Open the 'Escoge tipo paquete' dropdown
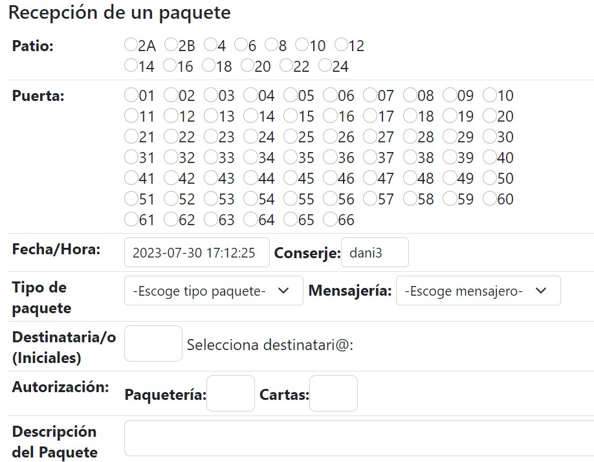The width and height of the screenshot is (594, 462). pyautogui.click(x=214, y=291)
